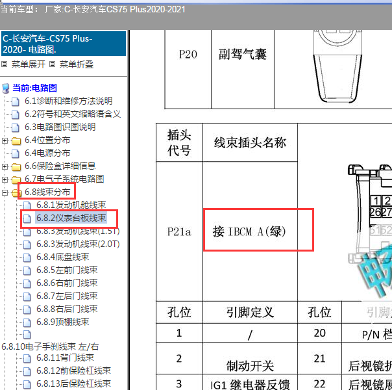This screenshot has width=392, height=390.
Task: Open 6.8.3发动机线束(1.5T) page
Action: 78,231
